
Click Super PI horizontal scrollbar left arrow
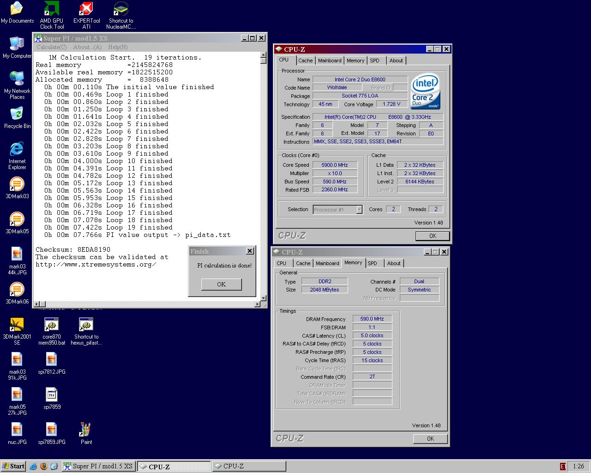point(36,304)
